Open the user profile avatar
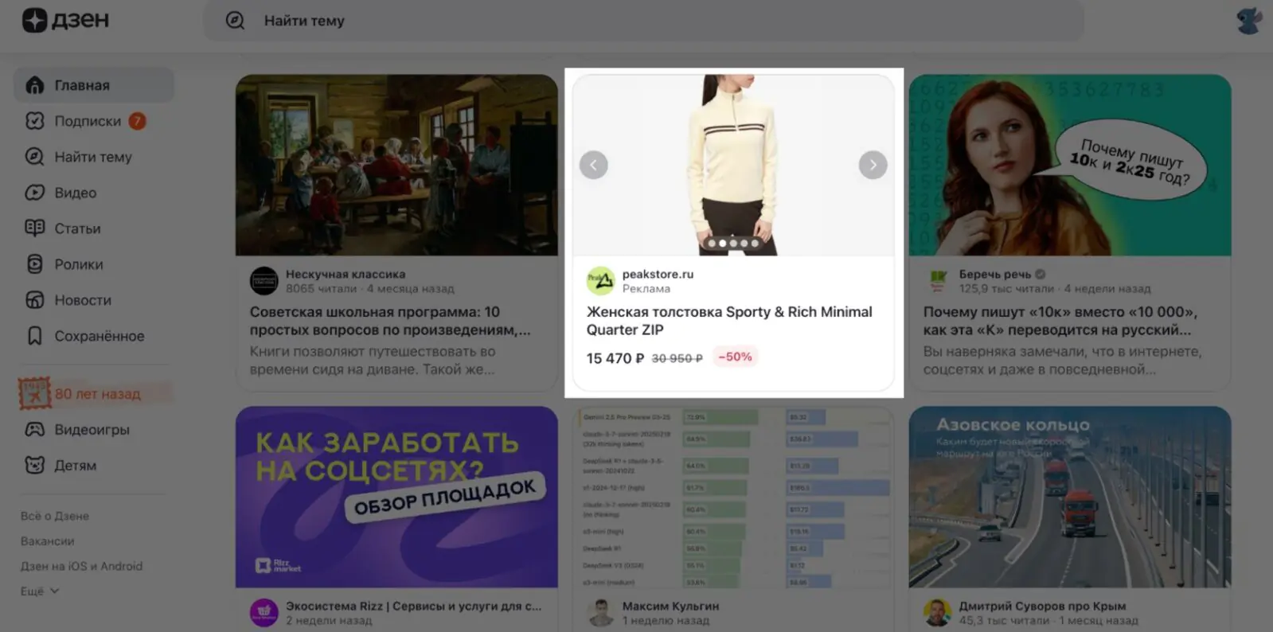1273x632 pixels. 1248,20
